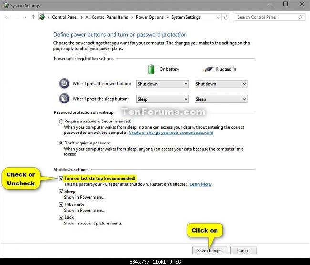Click 'When I press the sleep button:' label
This screenshot has width=310, height=265.
(x=101, y=99)
